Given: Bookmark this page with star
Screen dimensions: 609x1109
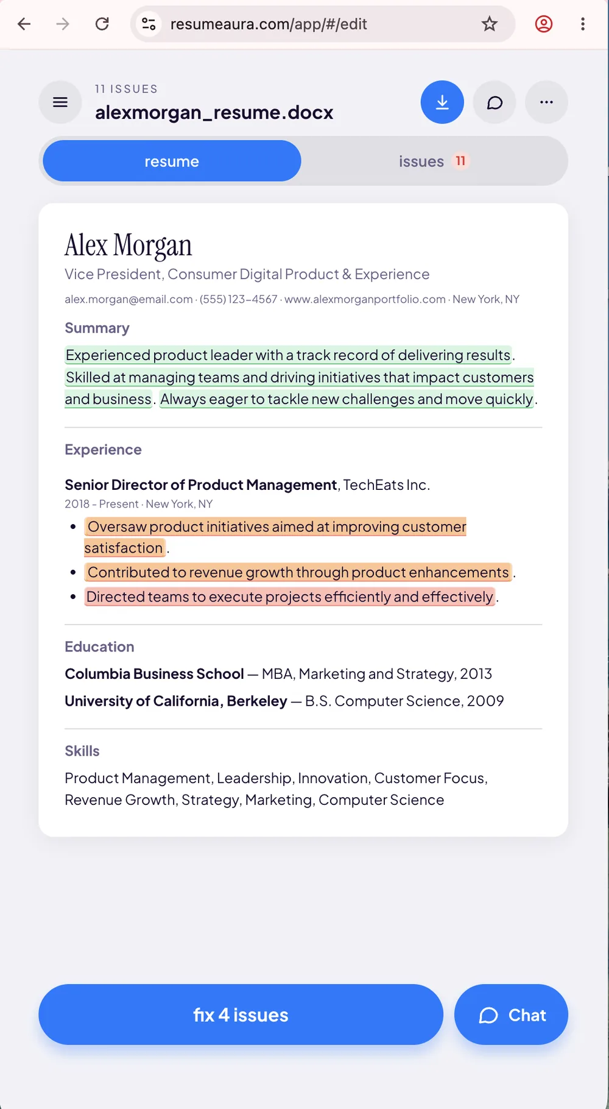Looking at the screenshot, I should [490, 24].
